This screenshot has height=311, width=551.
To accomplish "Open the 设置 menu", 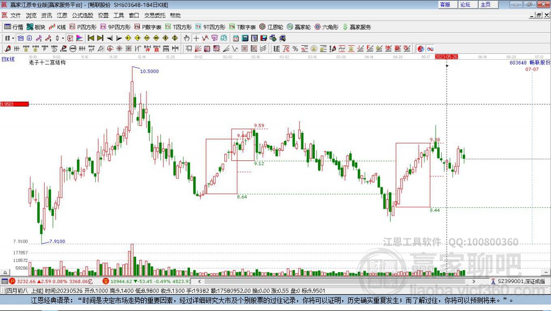I will (x=103, y=15).
